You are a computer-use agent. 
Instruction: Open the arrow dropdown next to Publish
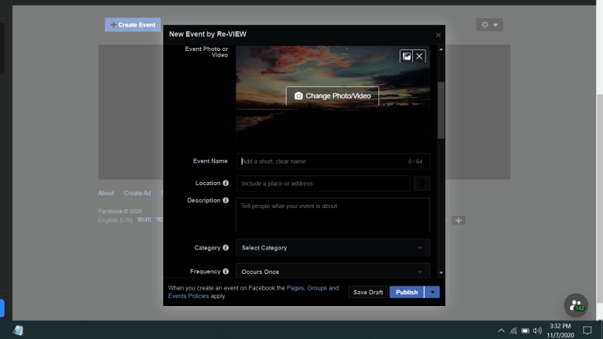coord(433,292)
